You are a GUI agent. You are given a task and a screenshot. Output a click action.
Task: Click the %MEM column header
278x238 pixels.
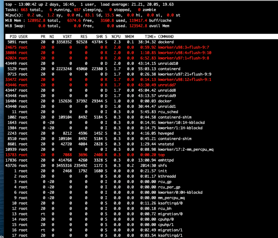pos(129,36)
